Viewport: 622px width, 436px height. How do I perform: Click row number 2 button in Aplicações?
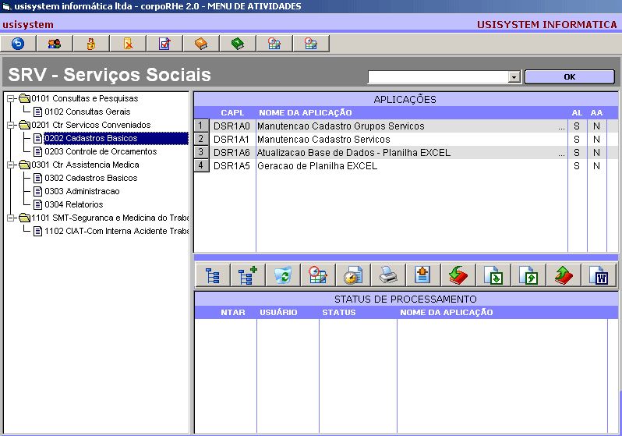[x=201, y=139]
